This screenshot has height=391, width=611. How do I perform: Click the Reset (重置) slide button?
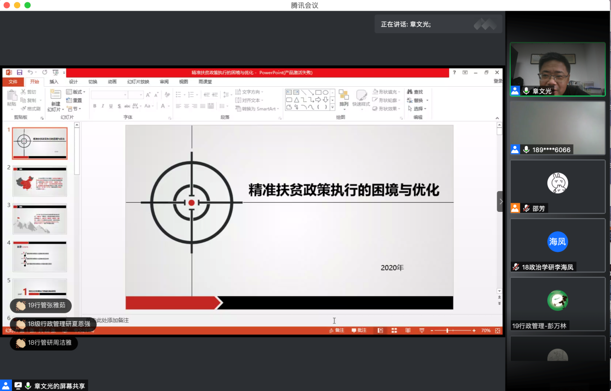coord(74,100)
